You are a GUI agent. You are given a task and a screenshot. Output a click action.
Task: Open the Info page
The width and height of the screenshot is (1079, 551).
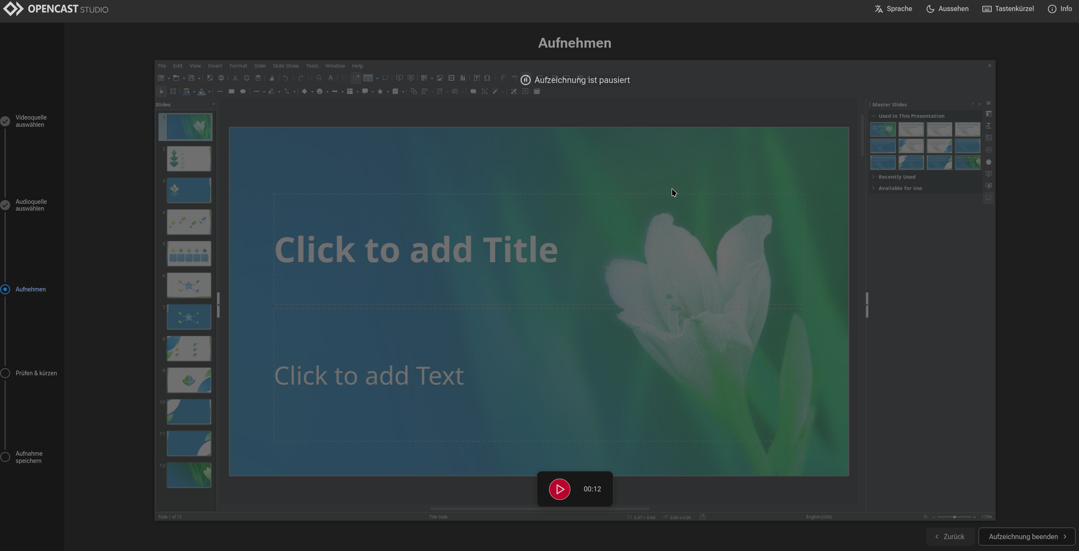pos(1059,9)
